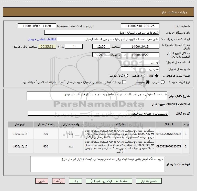
Task: Click the need number field 1100005481000125
Action: point(140,26)
